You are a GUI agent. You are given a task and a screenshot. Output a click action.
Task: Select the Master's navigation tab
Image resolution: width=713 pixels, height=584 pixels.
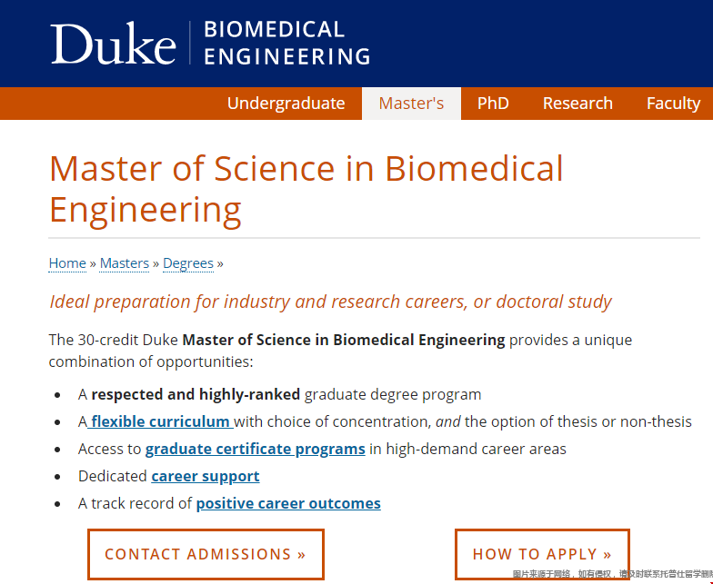411,104
